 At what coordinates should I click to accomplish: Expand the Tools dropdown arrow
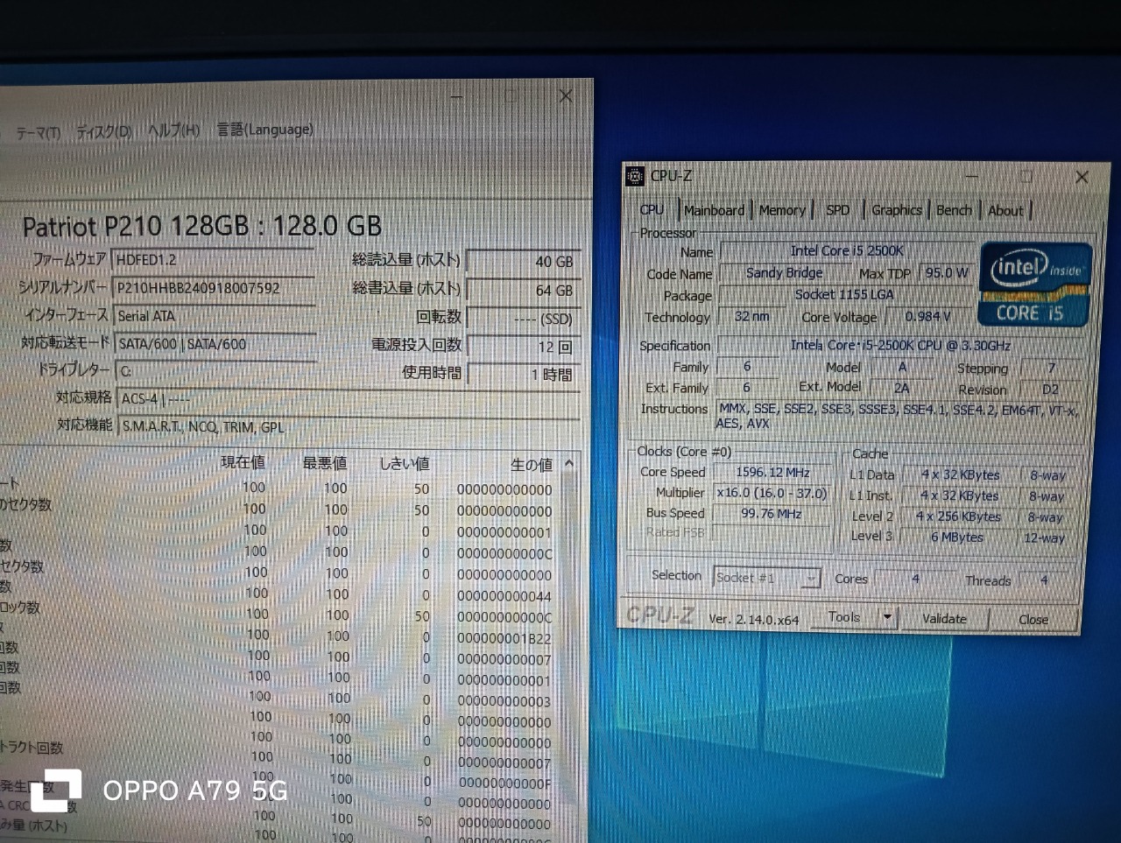(x=887, y=618)
